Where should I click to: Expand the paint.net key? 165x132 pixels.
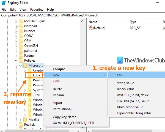tap(16, 51)
